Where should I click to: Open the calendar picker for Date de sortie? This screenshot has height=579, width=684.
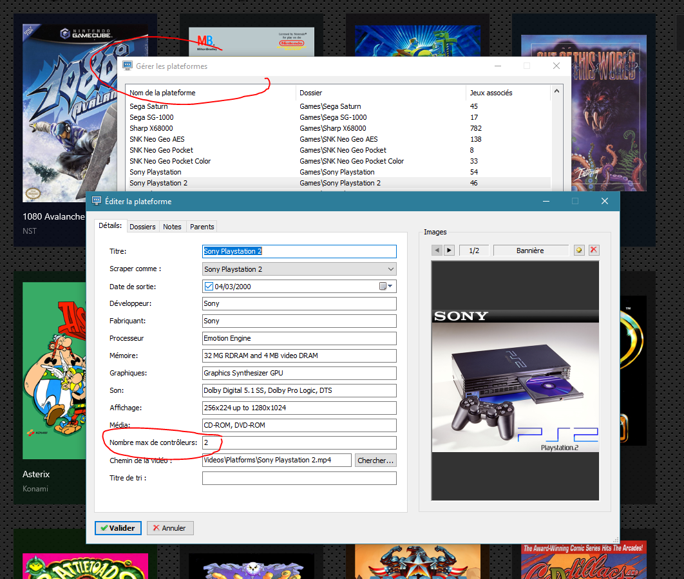pyautogui.click(x=386, y=286)
